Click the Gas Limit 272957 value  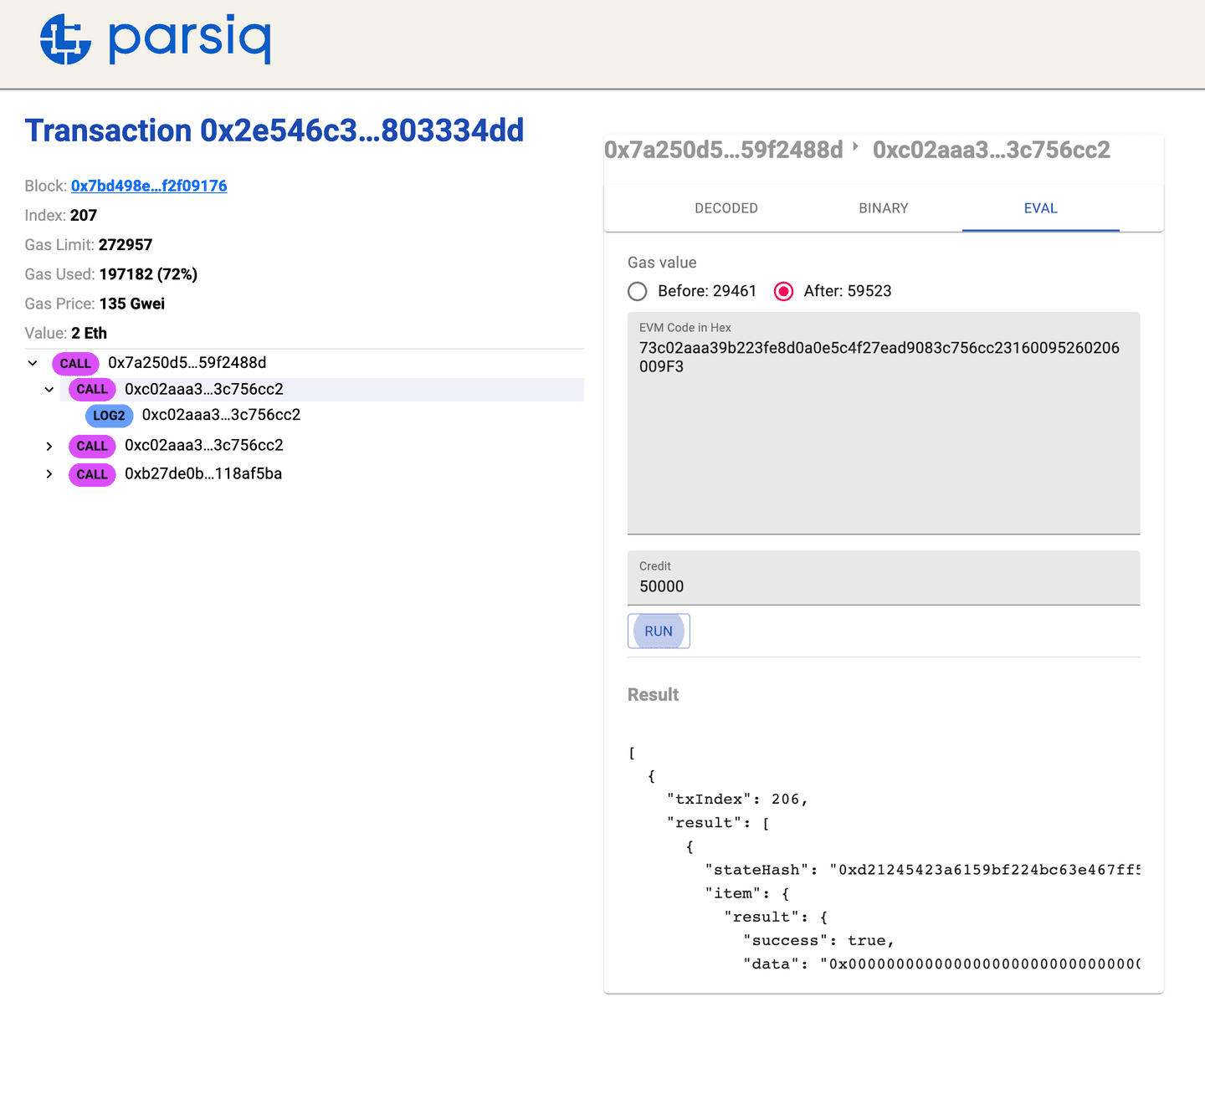(x=126, y=245)
